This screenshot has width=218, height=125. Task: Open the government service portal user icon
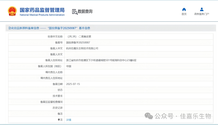pos(202,9)
